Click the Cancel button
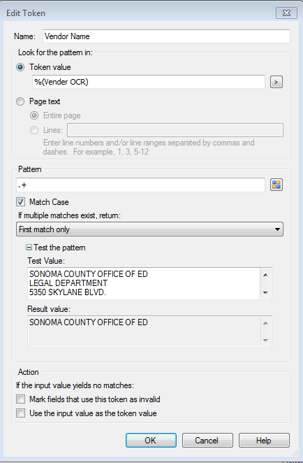This screenshot has height=463, width=303. 207,440
